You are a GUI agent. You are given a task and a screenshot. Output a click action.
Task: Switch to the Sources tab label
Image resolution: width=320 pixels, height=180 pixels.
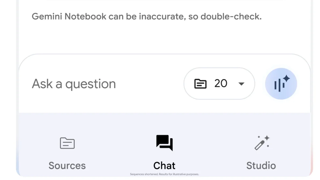tap(67, 166)
